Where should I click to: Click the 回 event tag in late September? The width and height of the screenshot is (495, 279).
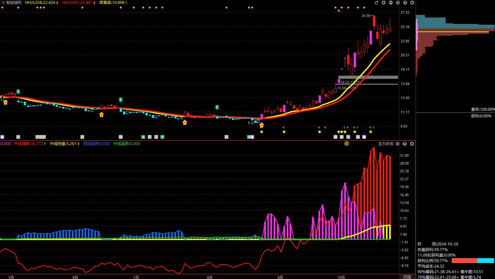336,137
